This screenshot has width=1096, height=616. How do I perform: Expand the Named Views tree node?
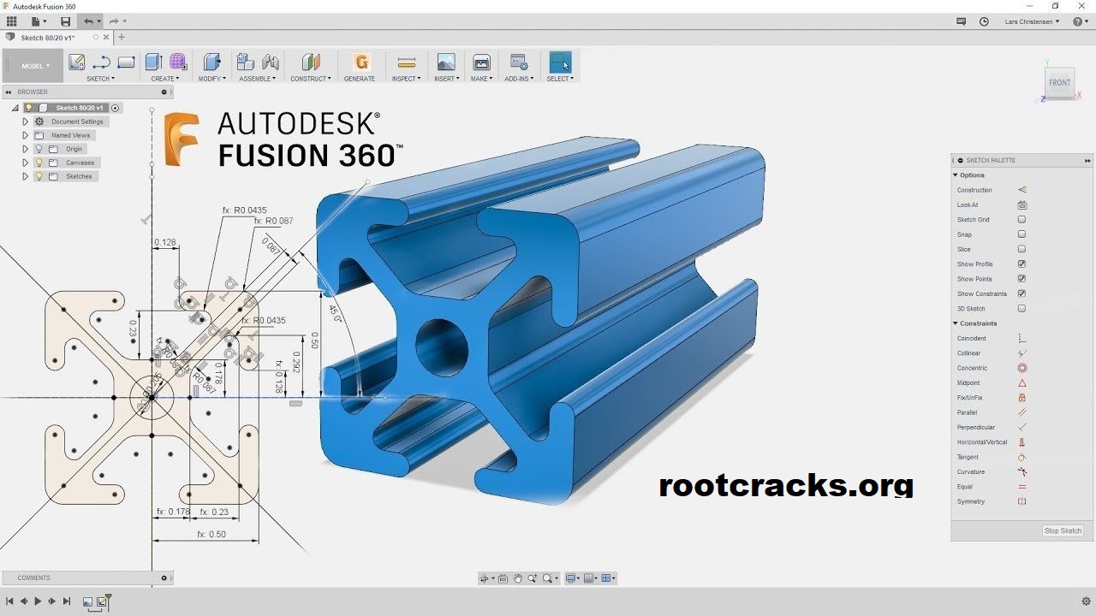point(25,135)
